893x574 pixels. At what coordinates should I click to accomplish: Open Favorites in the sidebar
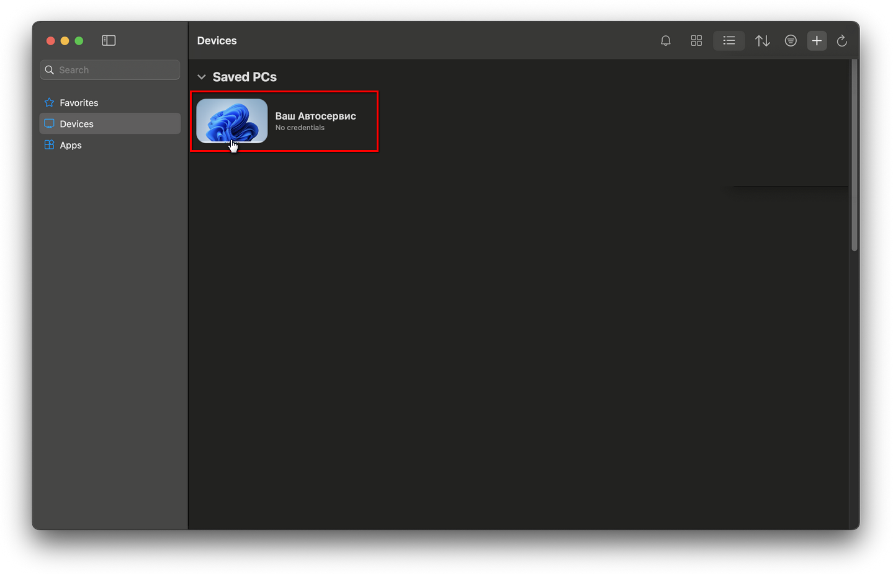(x=79, y=103)
